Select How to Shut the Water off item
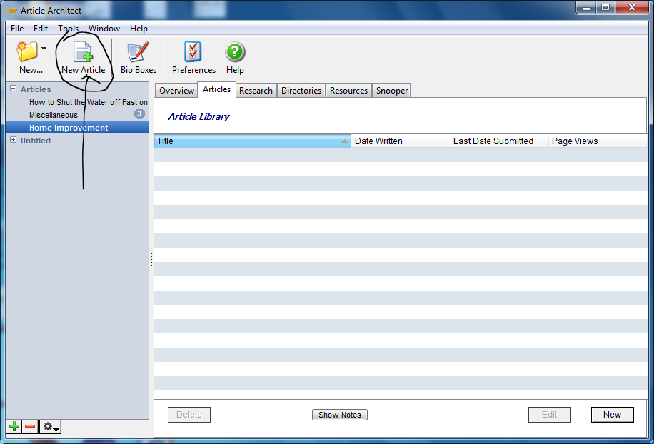654x444 pixels. point(88,102)
